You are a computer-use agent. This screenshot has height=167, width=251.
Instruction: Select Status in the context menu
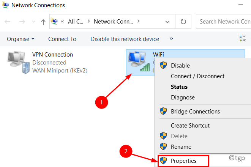click(179, 87)
